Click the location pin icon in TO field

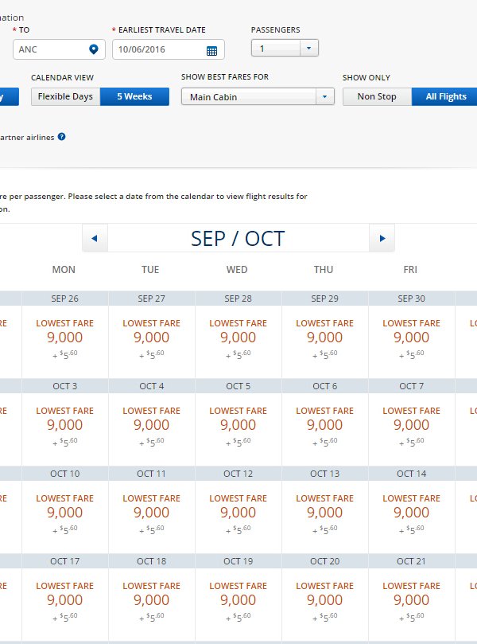click(x=94, y=49)
